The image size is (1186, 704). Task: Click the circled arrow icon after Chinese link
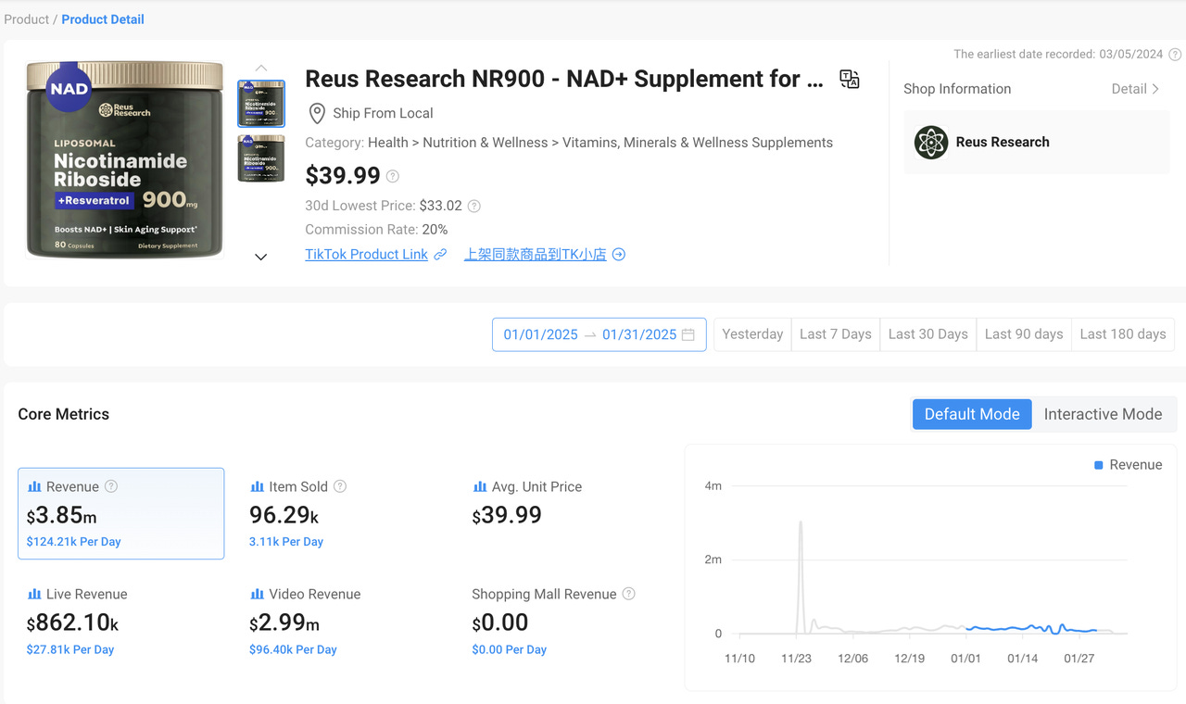[x=619, y=254]
